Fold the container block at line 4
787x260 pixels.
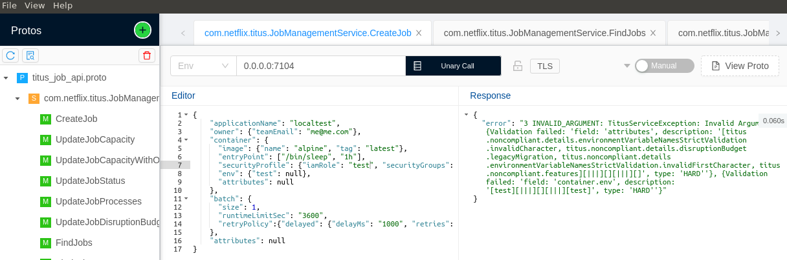point(186,140)
